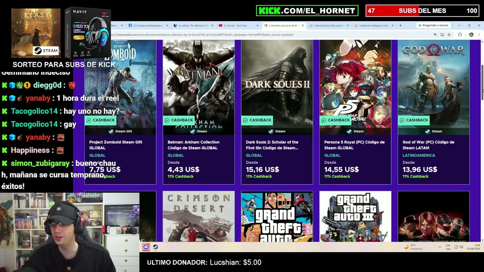Click the CASHBACK badge on God of War
The width and height of the screenshot is (484, 272).
(414, 120)
